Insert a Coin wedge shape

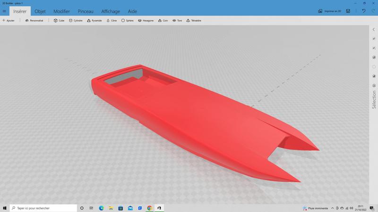point(163,21)
